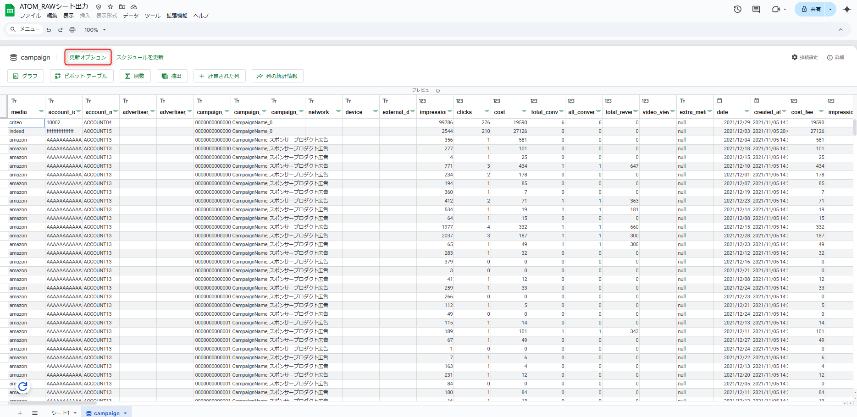Screen dimensions: 857x417
Task: Open version history clock icon
Action: click(737, 9)
